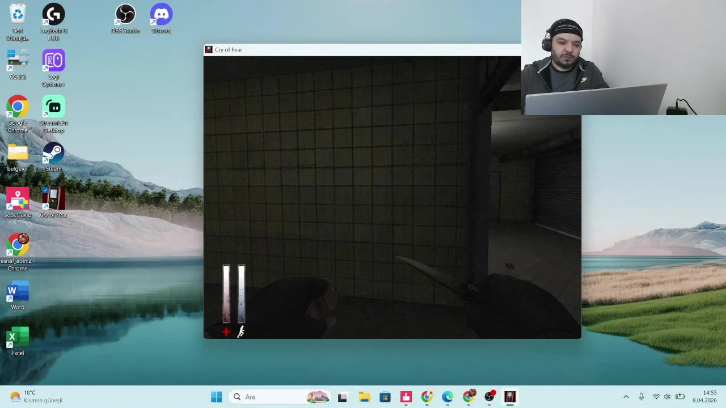This screenshot has height=408, width=726.
Task: Open Chrome taskbar icon between SepetTakip and Edge
Action: [x=427, y=397]
